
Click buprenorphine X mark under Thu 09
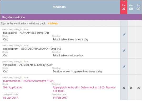(x=139, y=88)
